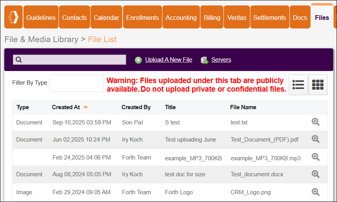Click file name test.txt

(x=239, y=122)
